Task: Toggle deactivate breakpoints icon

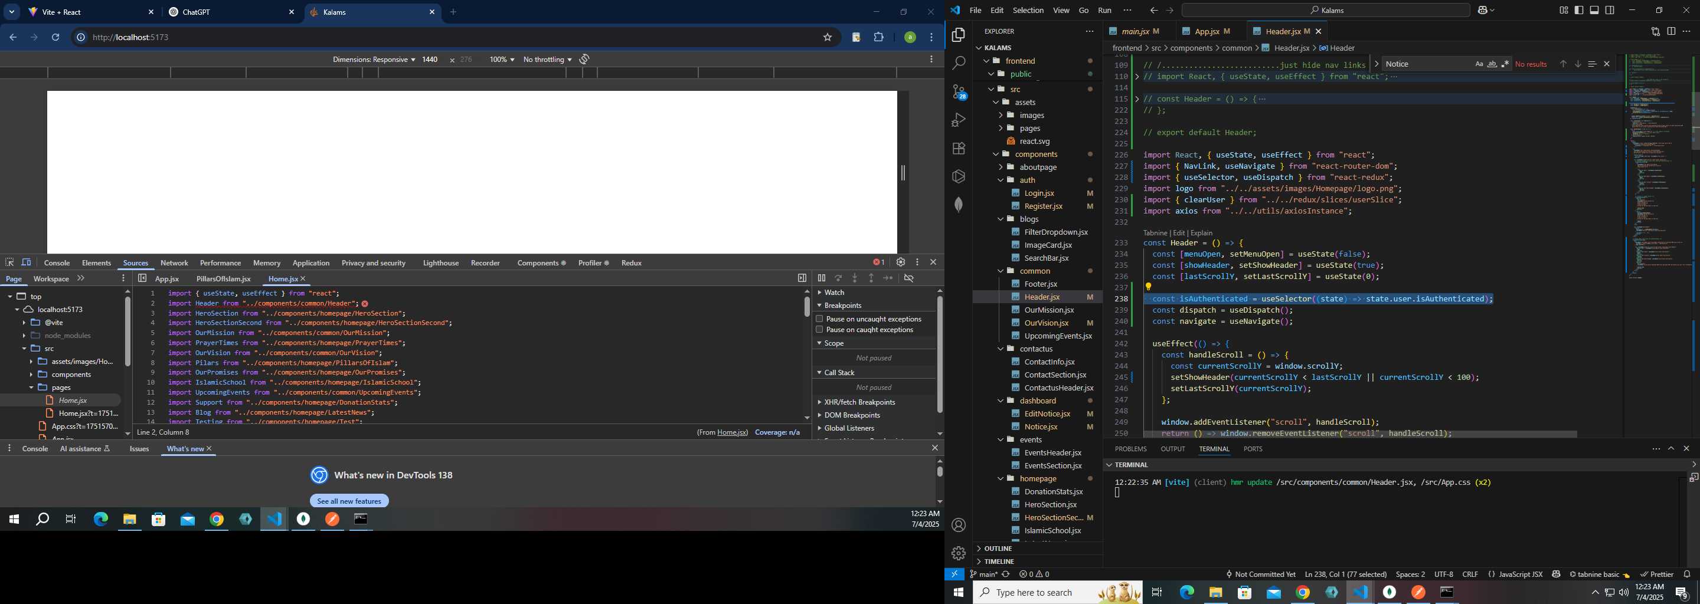Action: tap(909, 278)
